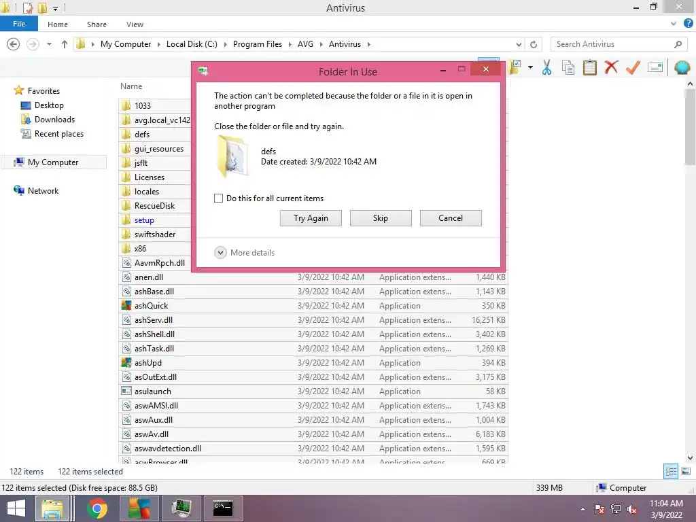Viewport: 696px width, 522px height.
Task: Click the Properties icon in quick access toolbar
Action: click(x=27, y=7)
